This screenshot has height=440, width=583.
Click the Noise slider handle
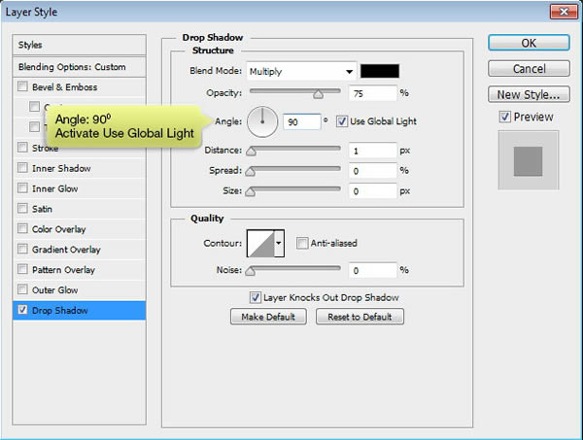[x=251, y=271]
